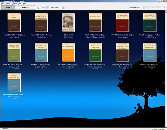Open Der Struwwelpeter book cover
The image size is (167, 130).
tap(150, 23)
